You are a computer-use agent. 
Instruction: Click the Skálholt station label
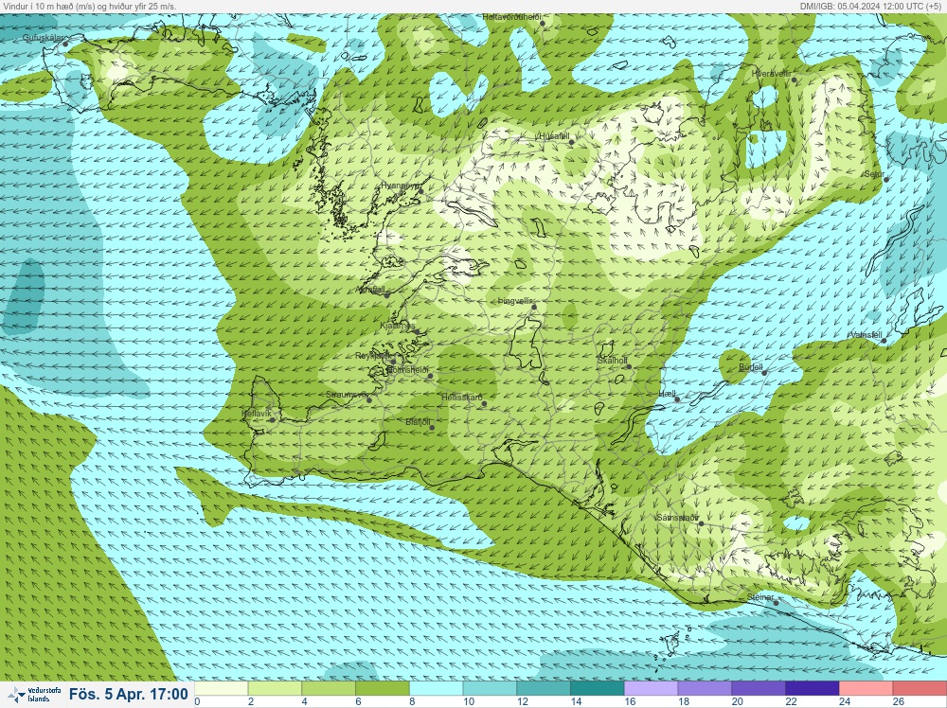tap(613, 361)
